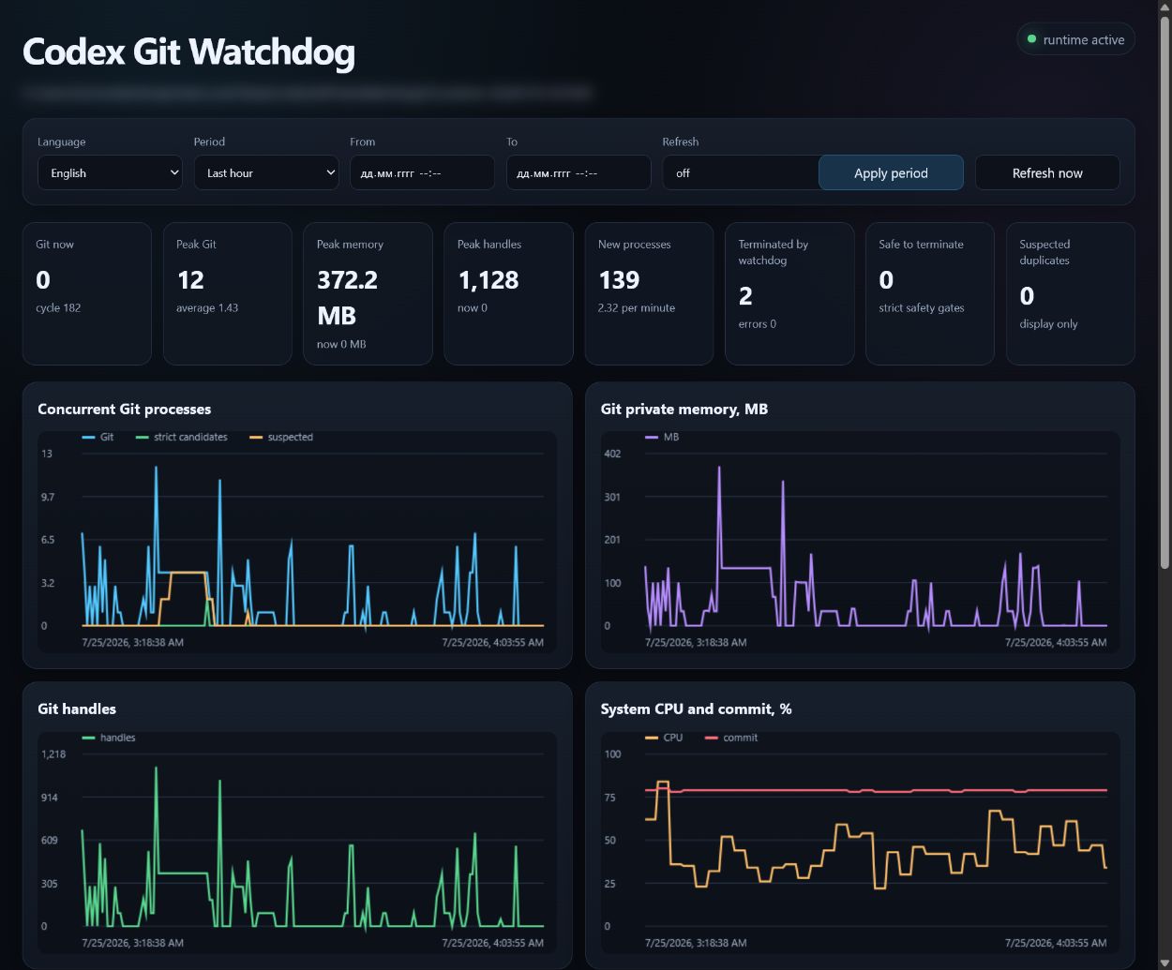Click the Suspected duplicates card label
1172x970 pixels.
(x=1044, y=252)
